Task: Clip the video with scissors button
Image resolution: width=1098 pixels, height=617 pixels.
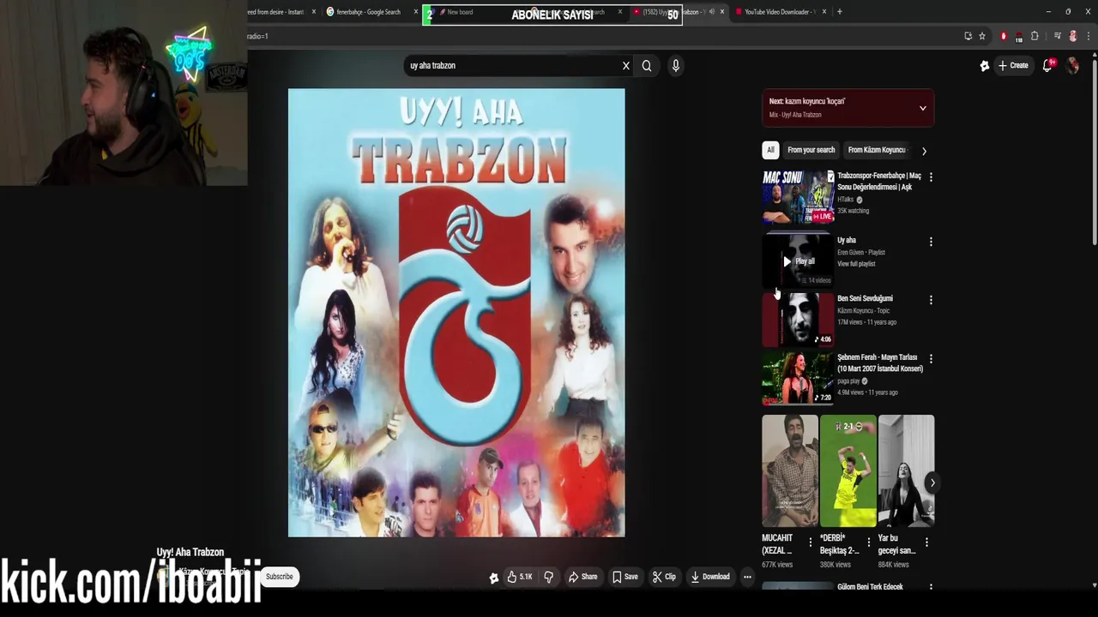Action: pyautogui.click(x=664, y=577)
